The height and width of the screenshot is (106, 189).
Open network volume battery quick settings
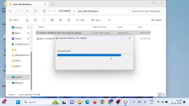pyautogui.click(x=162, y=102)
